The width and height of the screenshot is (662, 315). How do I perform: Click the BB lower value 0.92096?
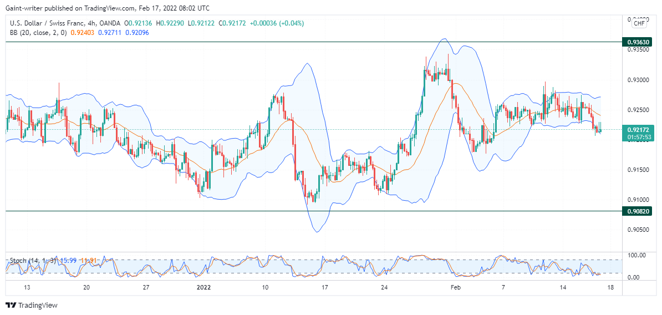pos(138,33)
